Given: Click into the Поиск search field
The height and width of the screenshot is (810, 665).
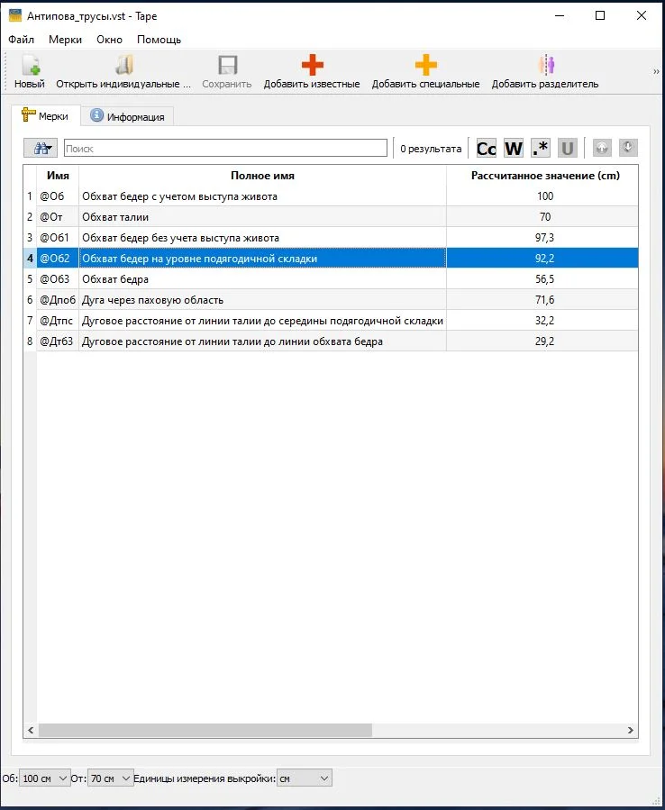Looking at the screenshot, I should point(225,149).
